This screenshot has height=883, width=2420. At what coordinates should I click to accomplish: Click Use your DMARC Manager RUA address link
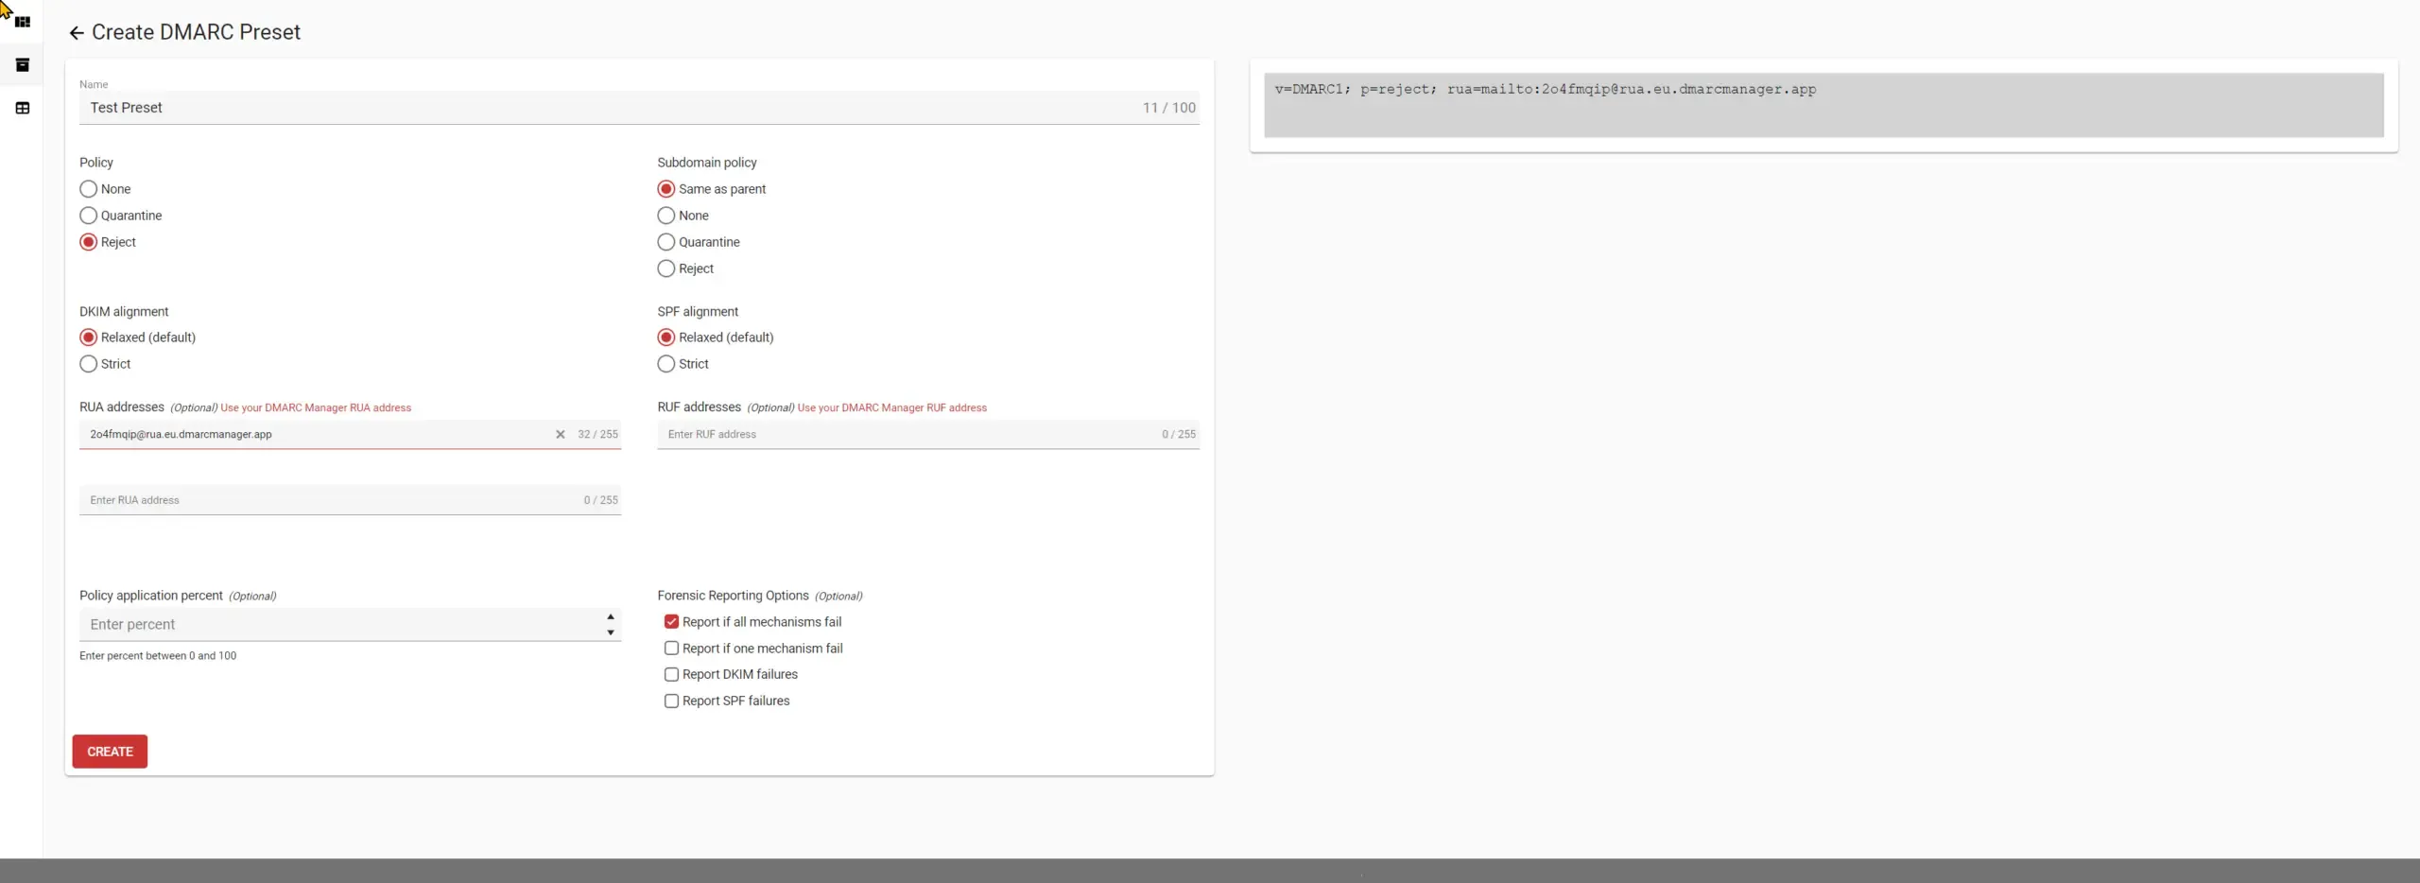[x=316, y=407]
